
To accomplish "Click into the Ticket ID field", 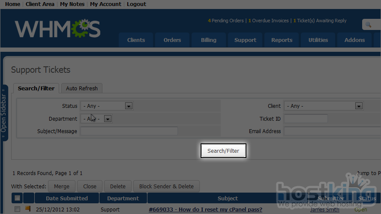I will (x=306, y=119).
